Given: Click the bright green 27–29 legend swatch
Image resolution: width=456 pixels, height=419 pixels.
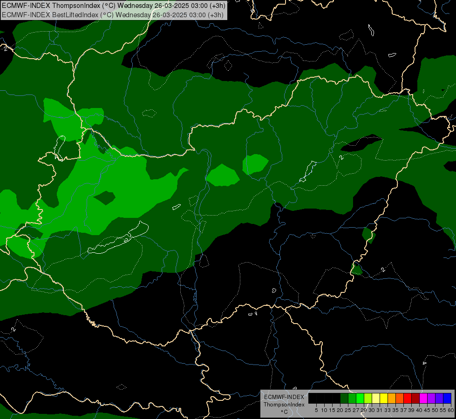Looking at the screenshot, I should [360, 398].
